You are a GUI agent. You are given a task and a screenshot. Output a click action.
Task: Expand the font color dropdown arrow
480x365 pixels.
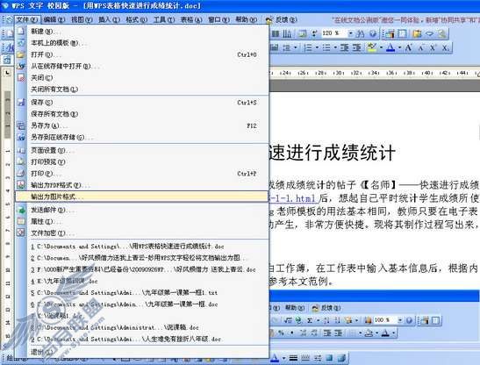click(x=400, y=47)
